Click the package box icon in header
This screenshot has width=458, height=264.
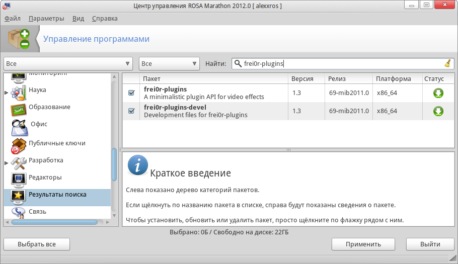pyautogui.click(x=19, y=39)
